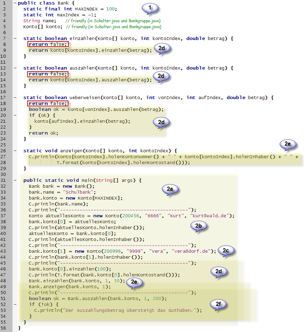304x332 pixels.
Task: Click the 2e bubble above the anzeigen println
Action: coord(288,144)
